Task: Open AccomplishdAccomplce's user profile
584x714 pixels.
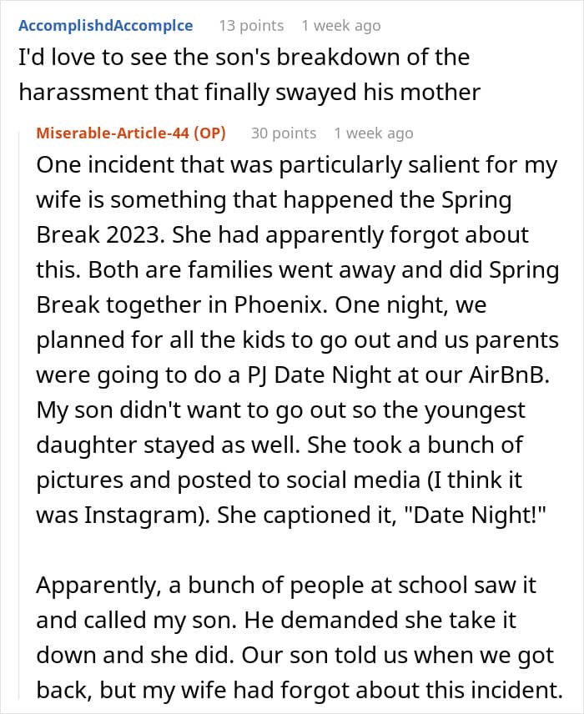Action: 105,26
